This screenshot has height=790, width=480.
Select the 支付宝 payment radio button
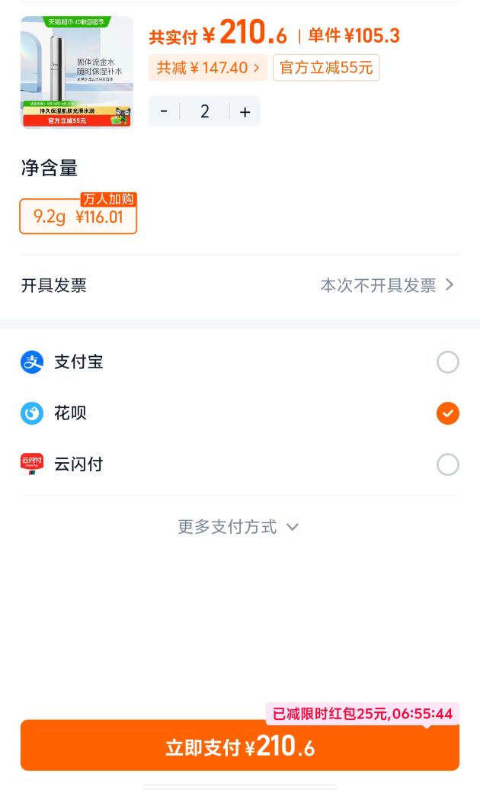tap(448, 362)
